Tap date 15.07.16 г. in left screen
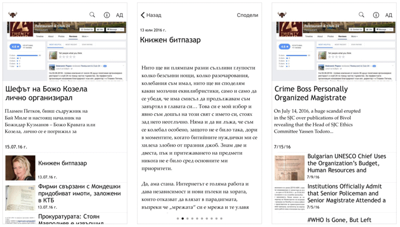Screen dimensions: 400x227 (x=16, y=147)
